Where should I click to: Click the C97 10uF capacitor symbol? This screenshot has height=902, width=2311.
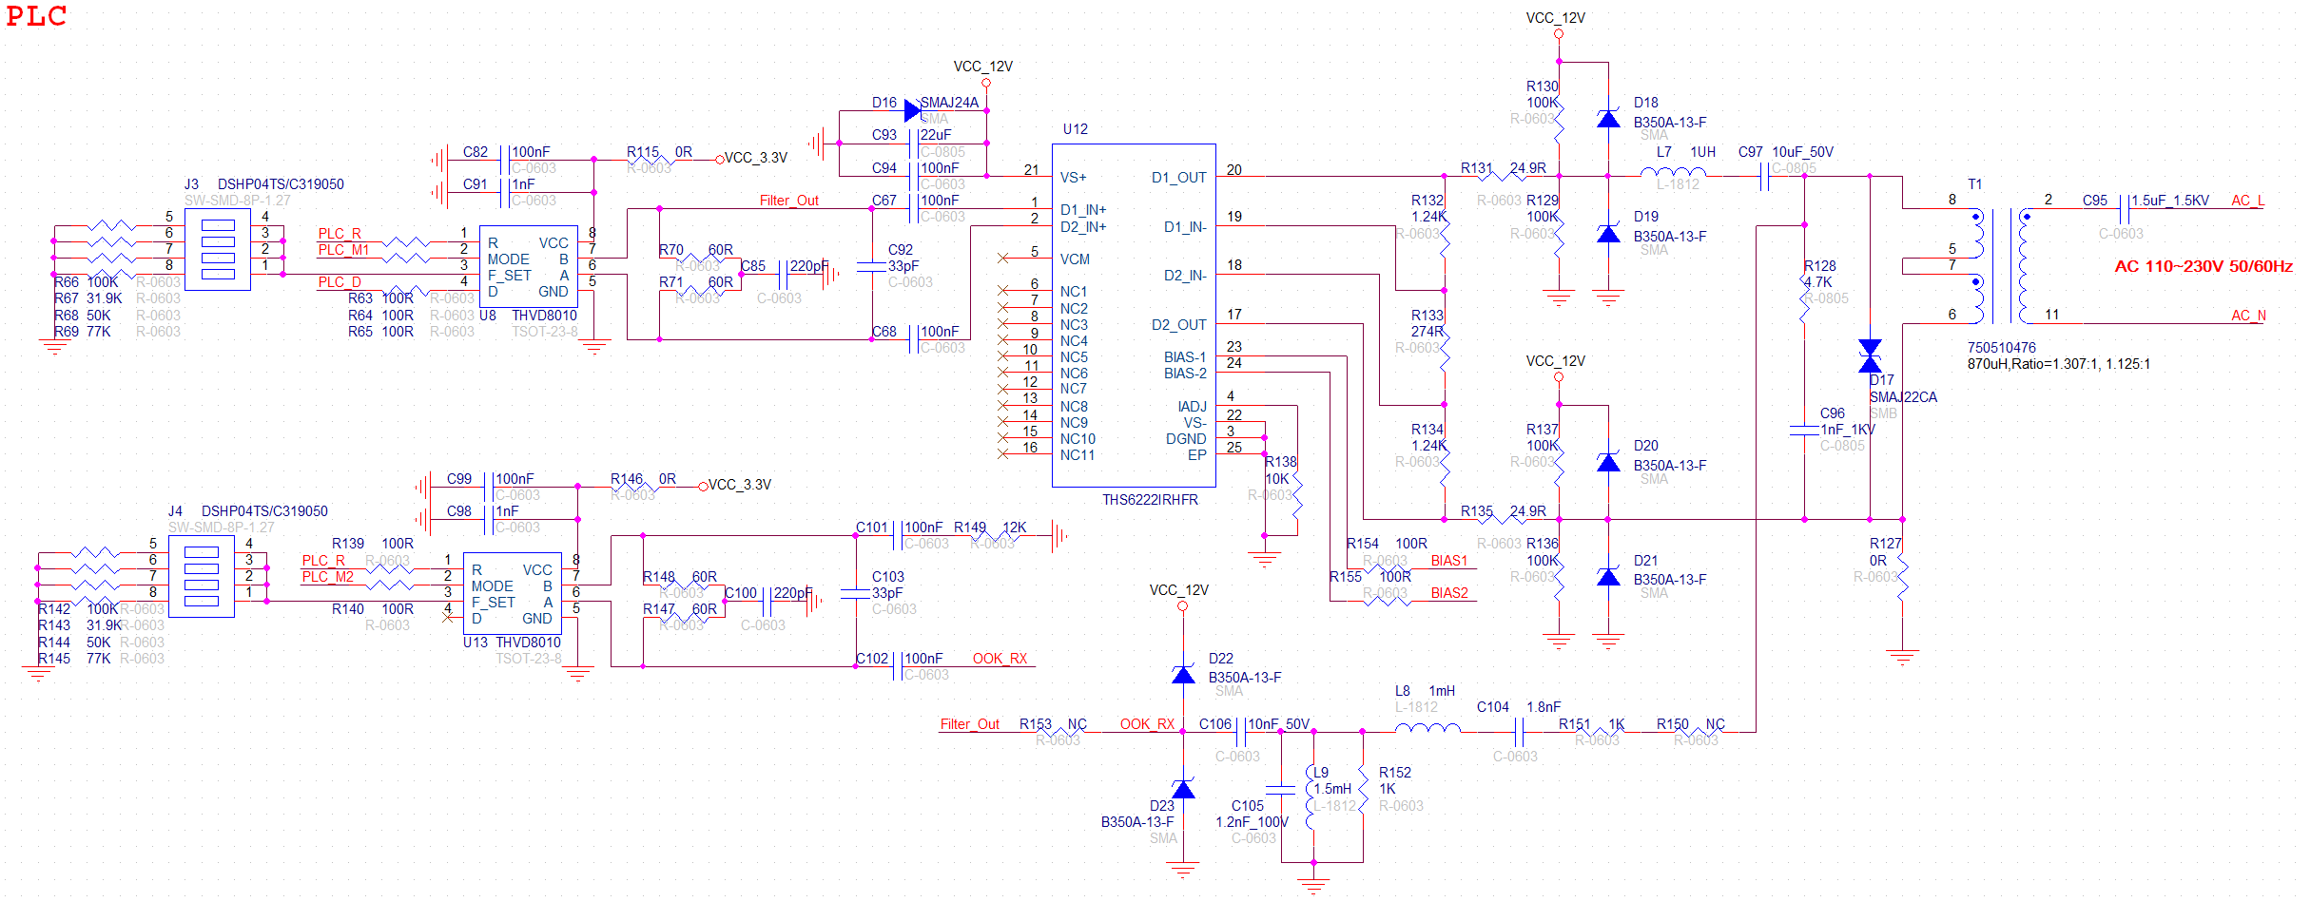pos(1764,176)
